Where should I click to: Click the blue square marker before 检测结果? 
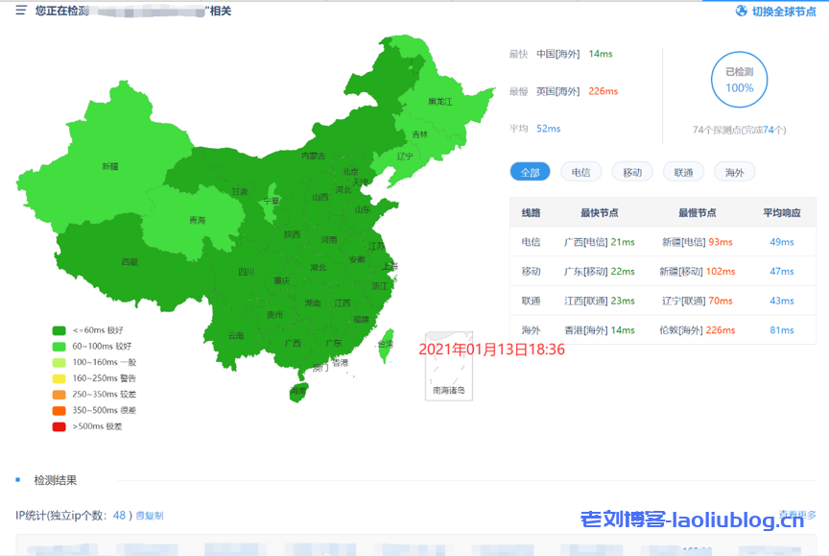[18, 479]
